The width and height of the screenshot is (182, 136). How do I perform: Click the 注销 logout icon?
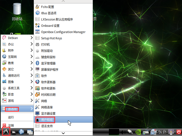4,125
